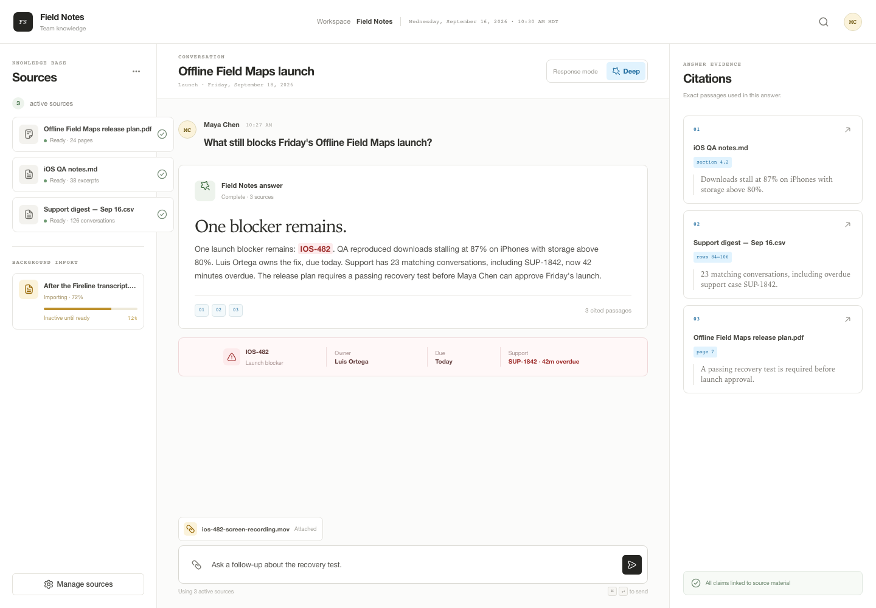876x608 pixels.
Task: Click the attachment link icon on the recording
Action: [x=190, y=529]
